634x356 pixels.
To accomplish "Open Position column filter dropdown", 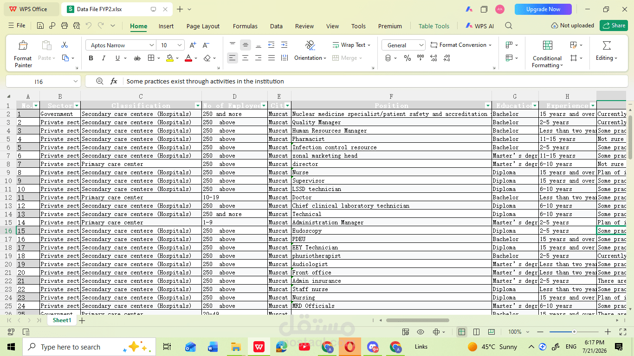I will [x=488, y=106].
